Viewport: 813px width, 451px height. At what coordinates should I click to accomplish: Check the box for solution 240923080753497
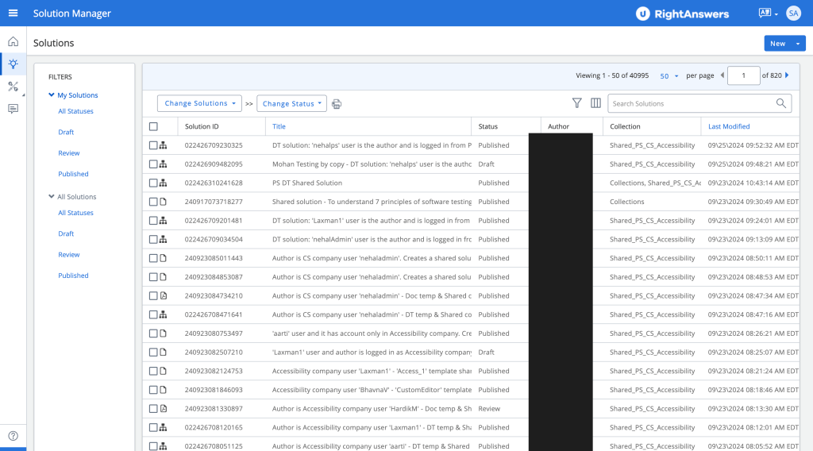[x=153, y=333]
